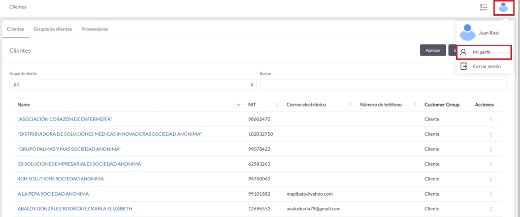
Task: Expand the Grupo de cliente dropdown
Action: coord(133,85)
